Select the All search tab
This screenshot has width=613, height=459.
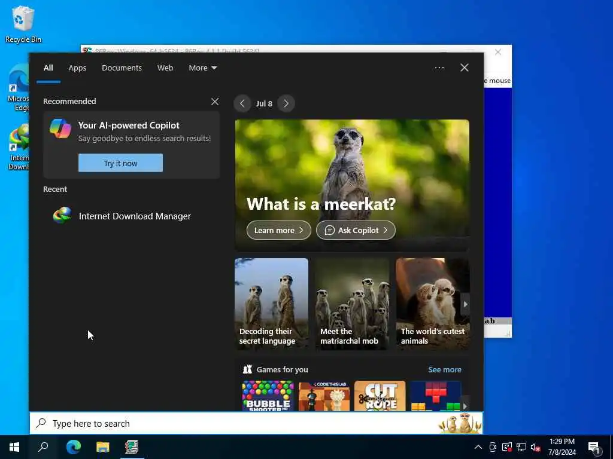pyautogui.click(x=48, y=68)
